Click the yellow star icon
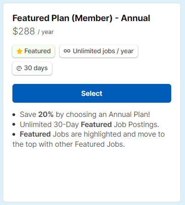 point(19,51)
